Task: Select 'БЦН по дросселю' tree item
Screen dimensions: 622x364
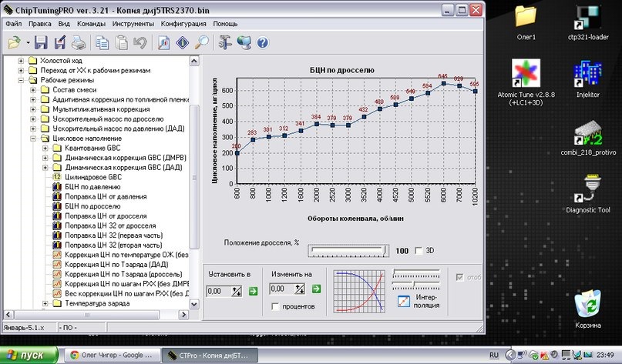Action: (92, 206)
